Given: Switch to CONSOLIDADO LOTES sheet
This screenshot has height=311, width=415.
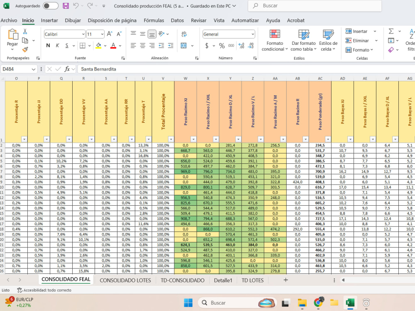Looking at the screenshot, I should [125, 280].
